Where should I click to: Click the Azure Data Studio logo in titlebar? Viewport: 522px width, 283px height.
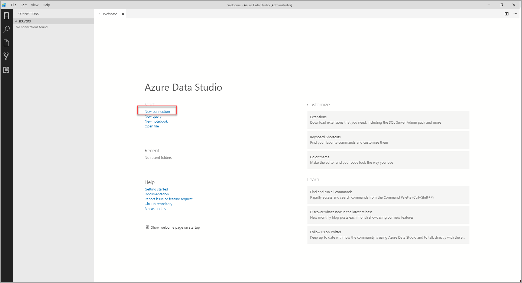tap(4, 5)
